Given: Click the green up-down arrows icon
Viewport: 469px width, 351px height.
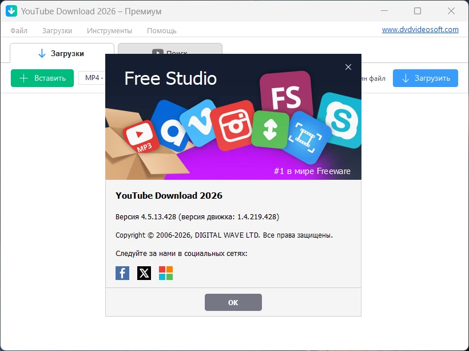Looking at the screenshot, I should point(270,129).
